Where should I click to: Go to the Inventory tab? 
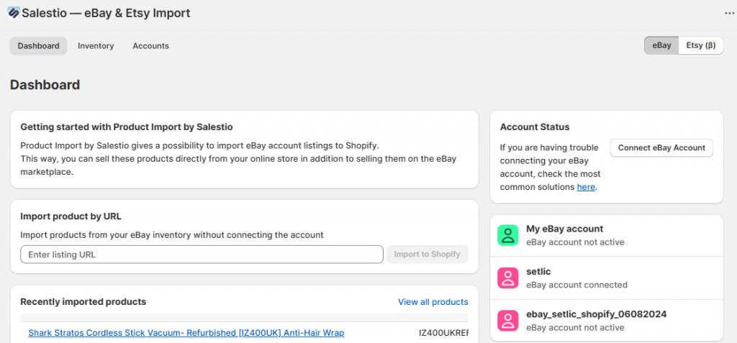[x=96, y=46]
